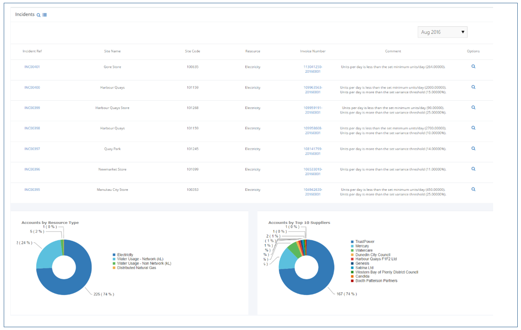Screen dimensions: 521x330
Task: Click invoice link 108141799-20160801
Action: (313, 151)
